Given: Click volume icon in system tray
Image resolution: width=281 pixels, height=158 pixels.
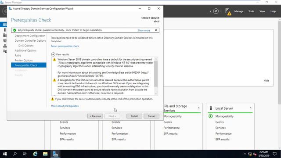Looking at the screenshot, I should (x=255, y=154).
